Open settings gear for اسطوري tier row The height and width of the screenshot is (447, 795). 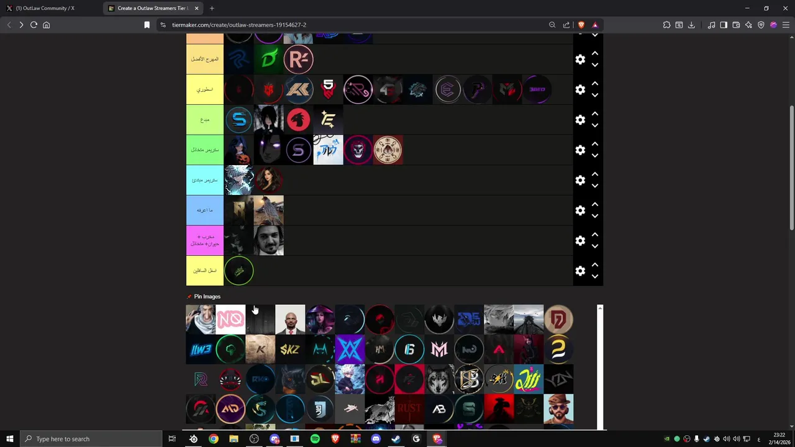click(580, 90)
